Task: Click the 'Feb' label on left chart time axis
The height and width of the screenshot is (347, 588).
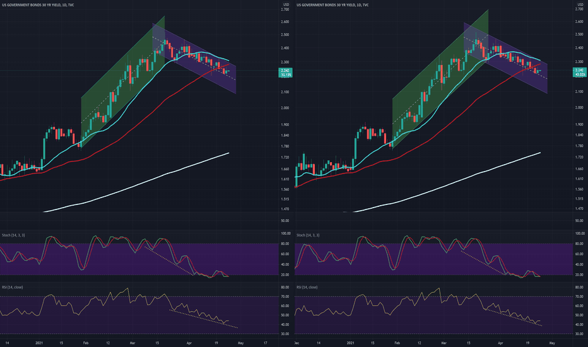Action: [86, 343]
